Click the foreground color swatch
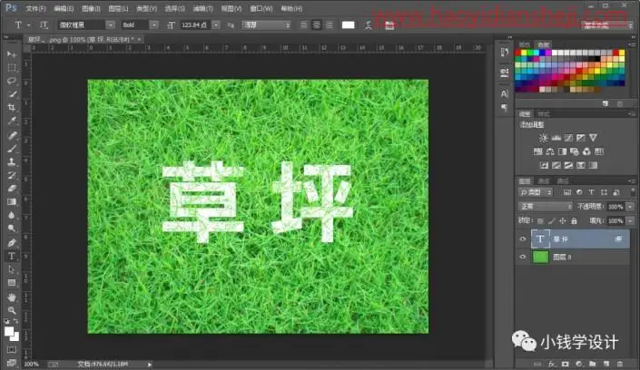This screenshot has width=640, height=370. 9,332
